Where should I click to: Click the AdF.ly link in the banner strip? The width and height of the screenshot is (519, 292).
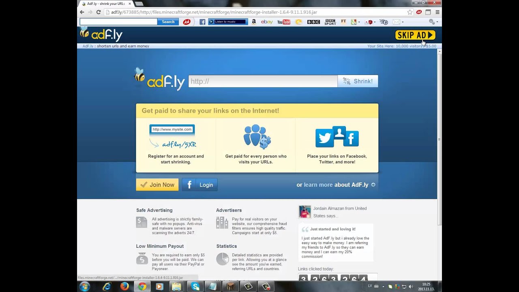(88, 46)
